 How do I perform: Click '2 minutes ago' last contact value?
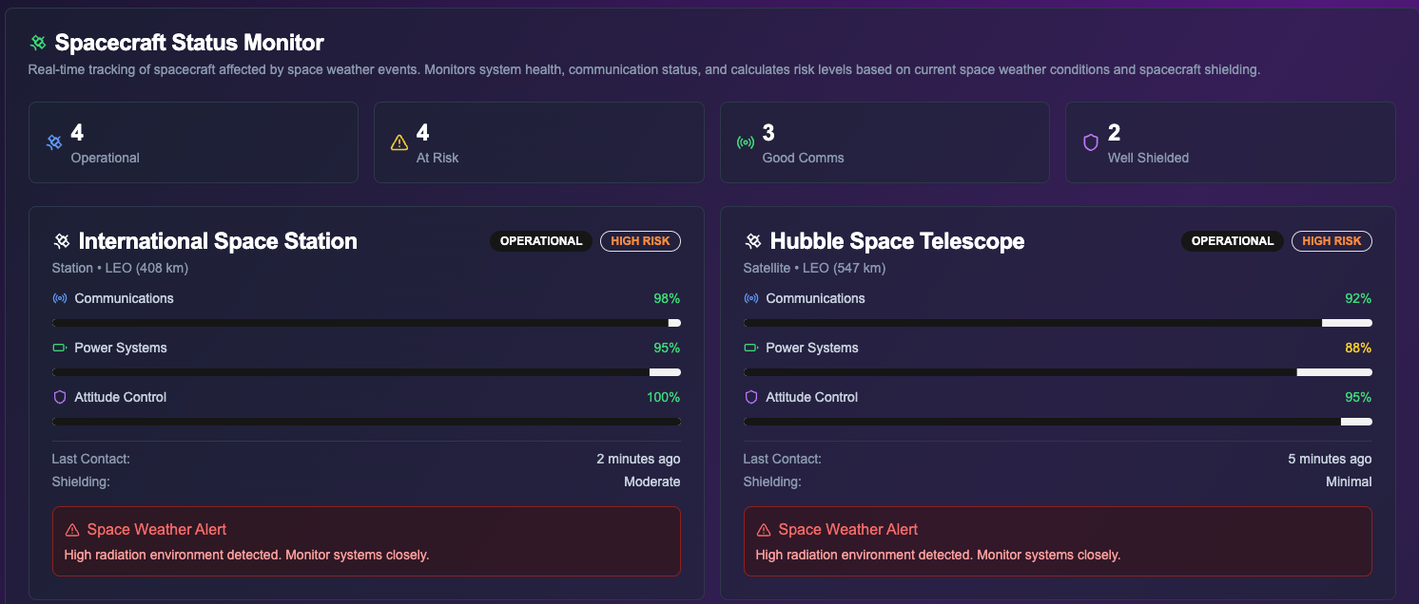point(638,459)
